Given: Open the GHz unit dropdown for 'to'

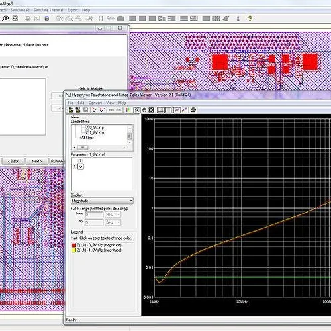Looking at the screenshot, I should click(118, 222).
